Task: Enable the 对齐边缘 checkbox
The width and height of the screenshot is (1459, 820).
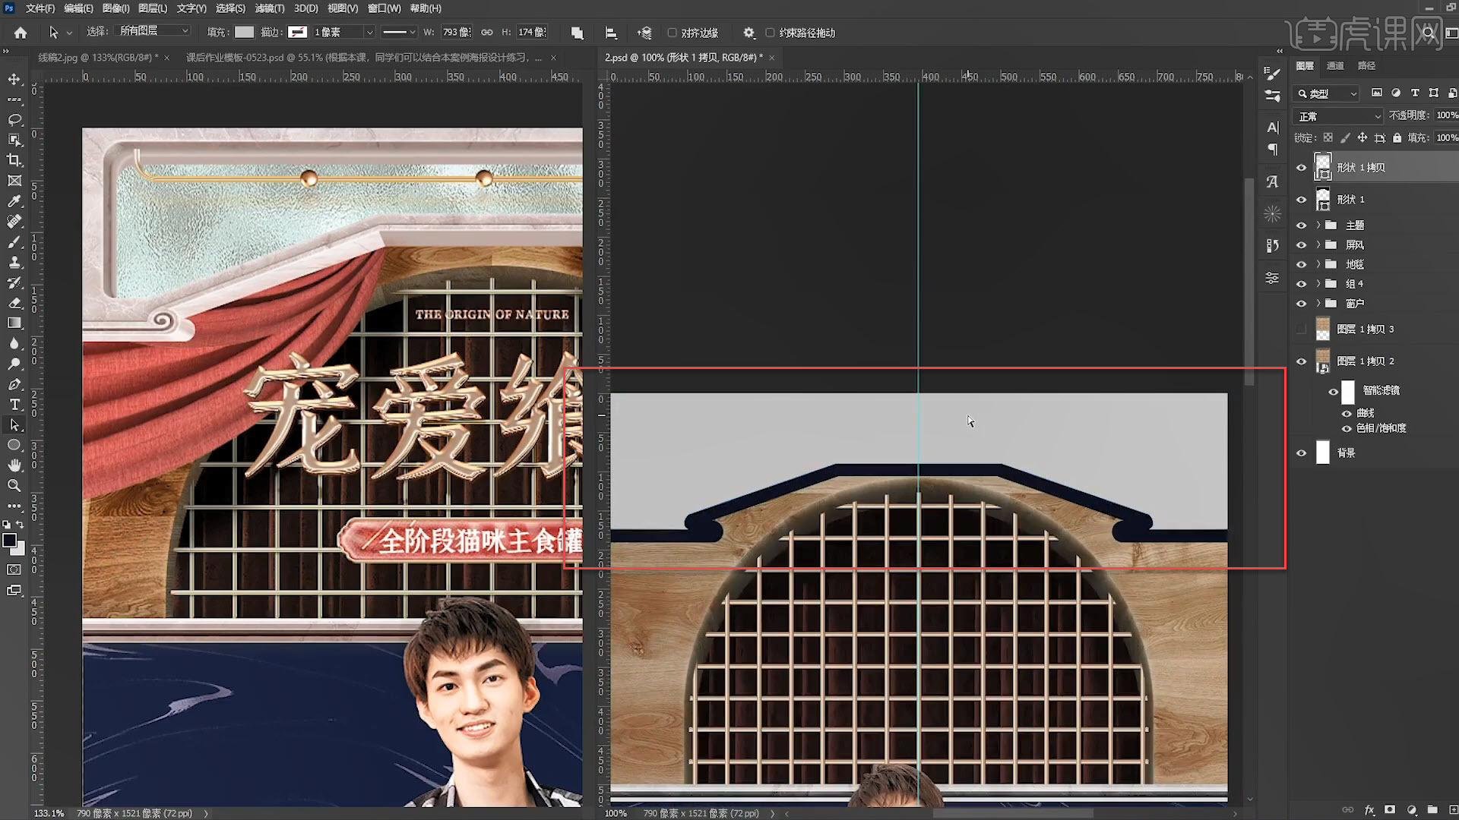Action: [x=672, y=33]
